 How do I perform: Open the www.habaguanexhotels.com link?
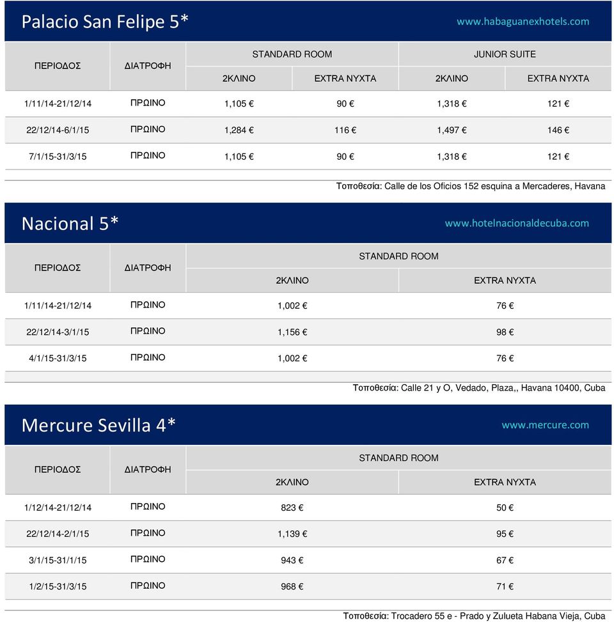[523, 22]
